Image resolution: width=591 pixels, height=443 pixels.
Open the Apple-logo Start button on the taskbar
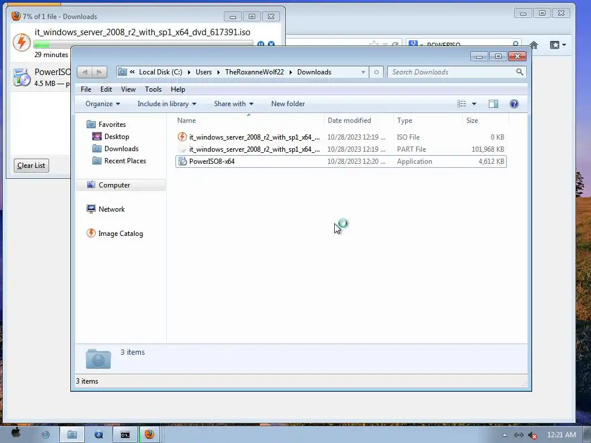pos(16,434)
